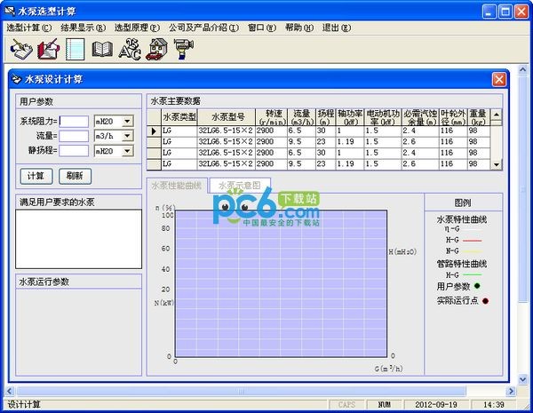Click the 水泵型号 column header
Image resolution: width=533 pixels, height=413 pixels.
[227, 117]
